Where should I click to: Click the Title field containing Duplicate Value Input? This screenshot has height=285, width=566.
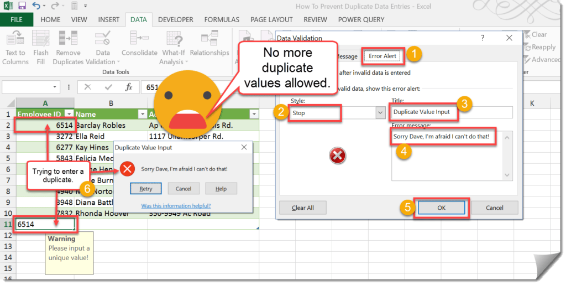tap(452, 112)
